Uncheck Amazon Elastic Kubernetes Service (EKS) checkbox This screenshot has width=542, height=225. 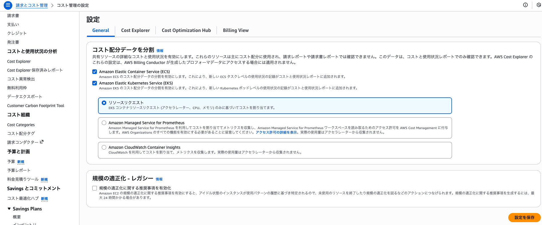(95, 83)
